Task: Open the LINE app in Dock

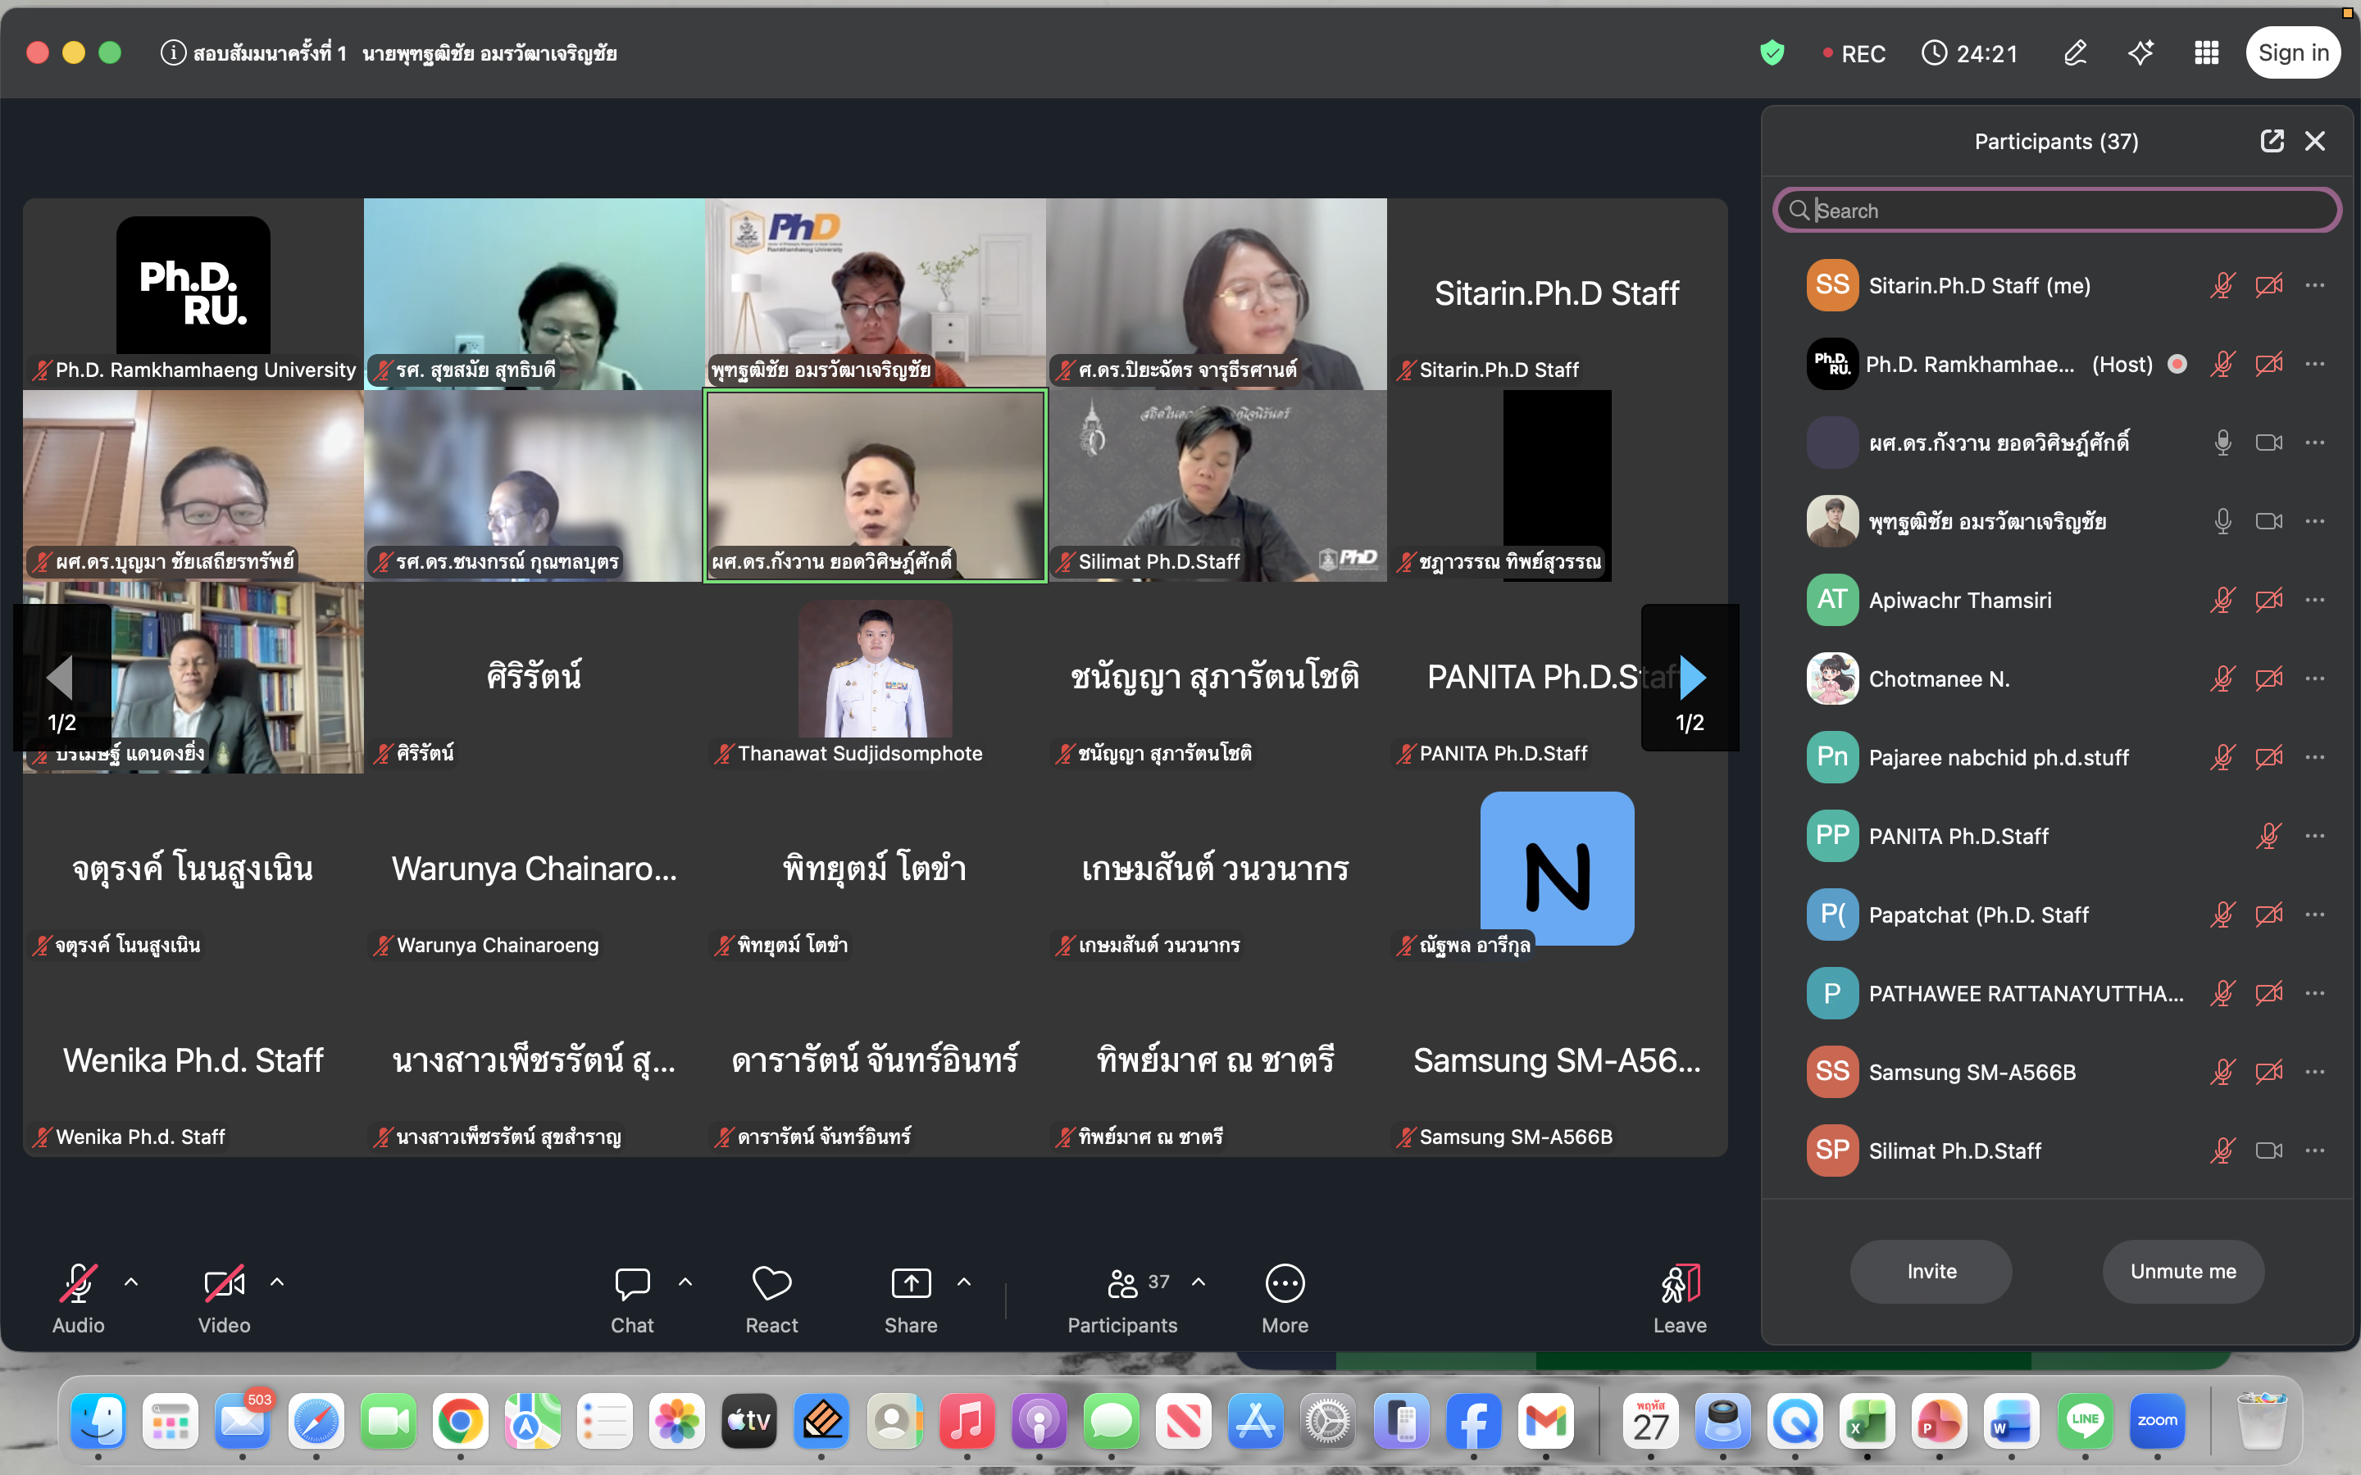Action: (2085, 1422)
